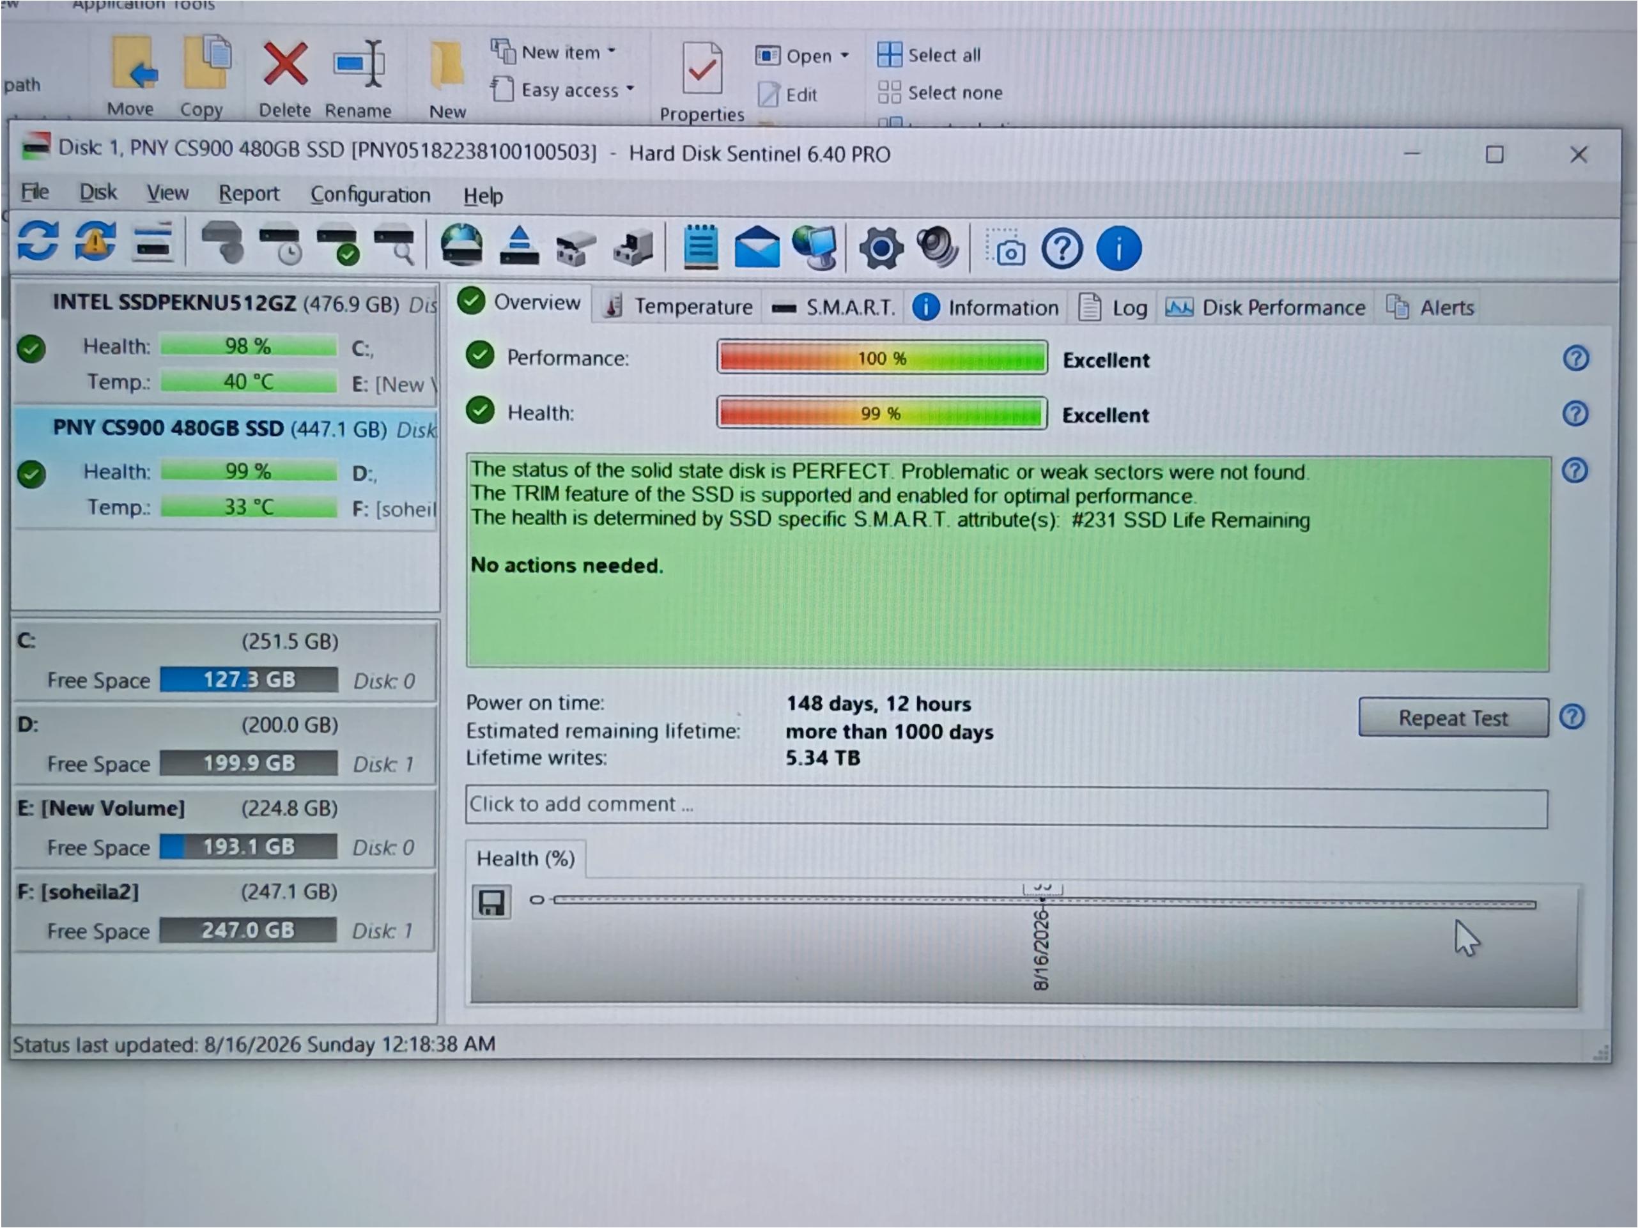The image size is (1638, 1228).
Task: Click the globe with monitor toolbar icon
Action: click(815, 248)
